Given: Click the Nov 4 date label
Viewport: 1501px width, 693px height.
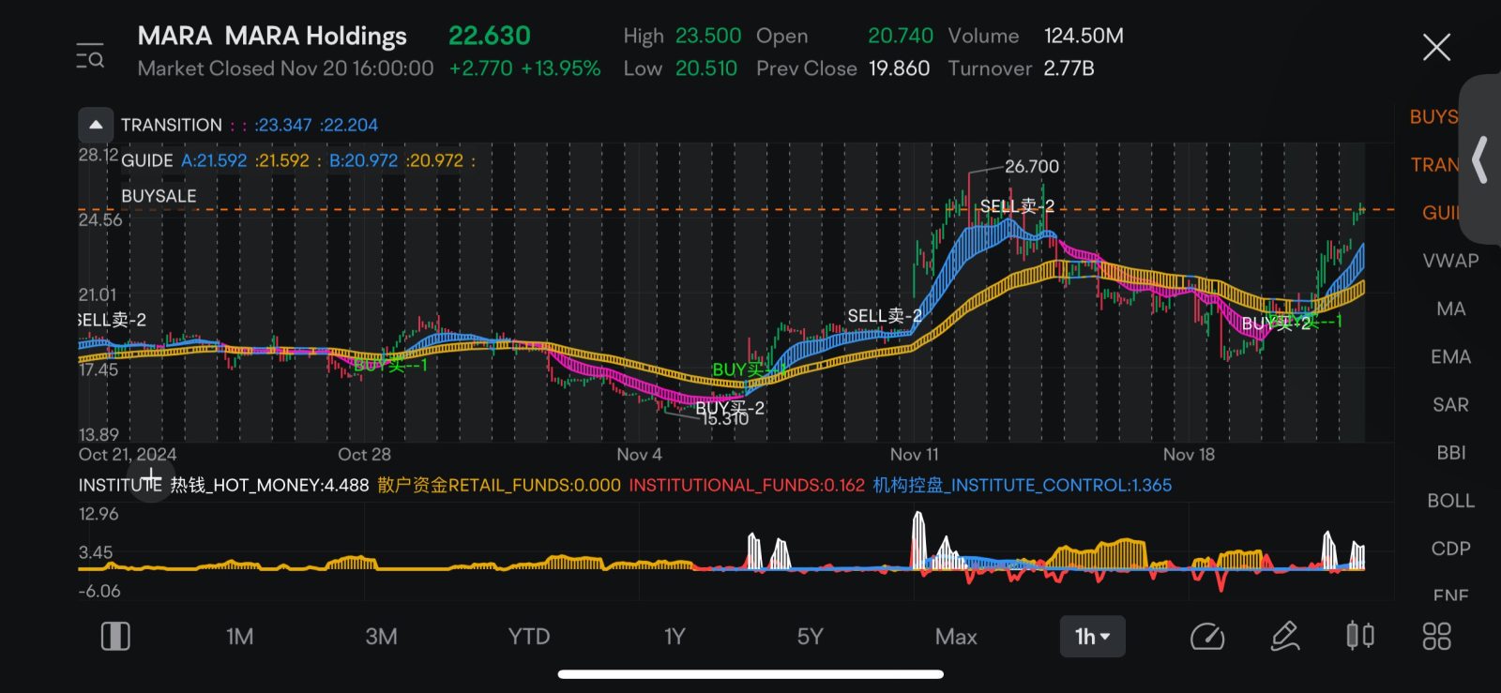Looking at the screenshot, I should click(x=639, y=454).
